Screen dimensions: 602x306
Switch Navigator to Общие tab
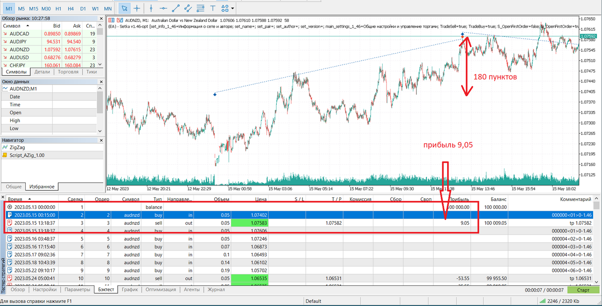(14, 187)
